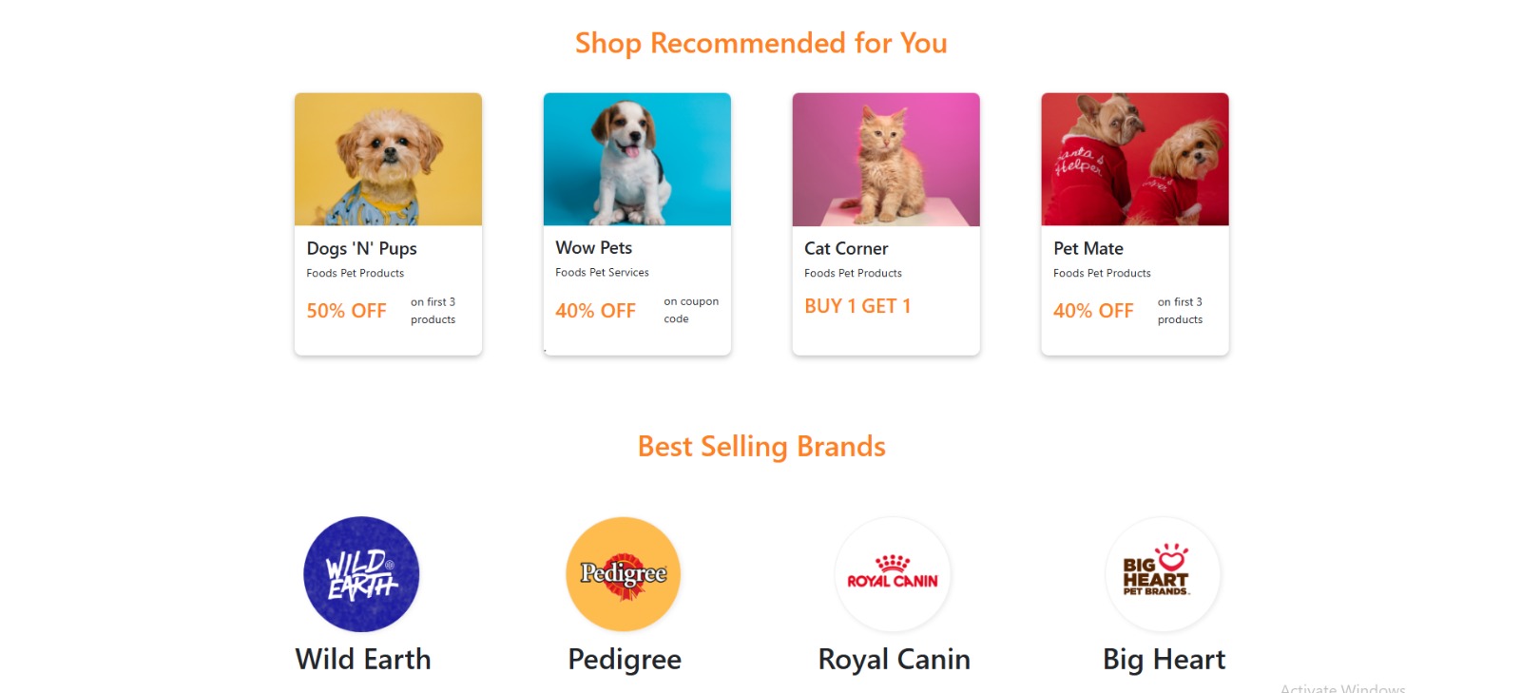This screenshot has width=1521, height=693.
Task: Click the Wild Earth brand logo
Action: 361,574
